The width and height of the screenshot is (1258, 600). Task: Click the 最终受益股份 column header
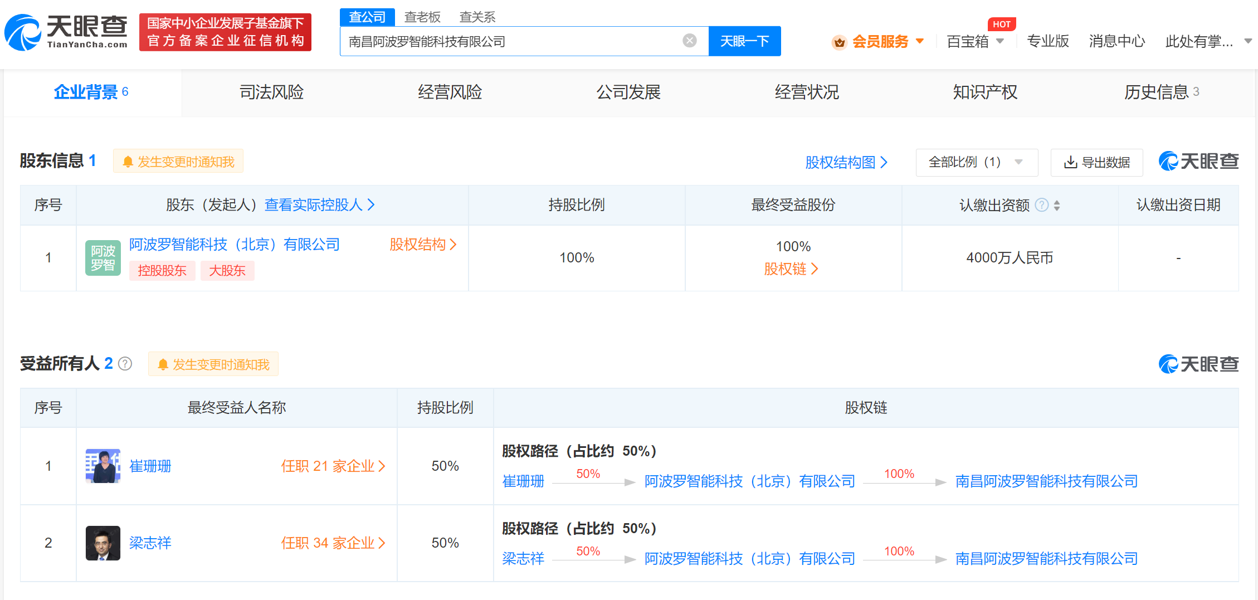793,205
